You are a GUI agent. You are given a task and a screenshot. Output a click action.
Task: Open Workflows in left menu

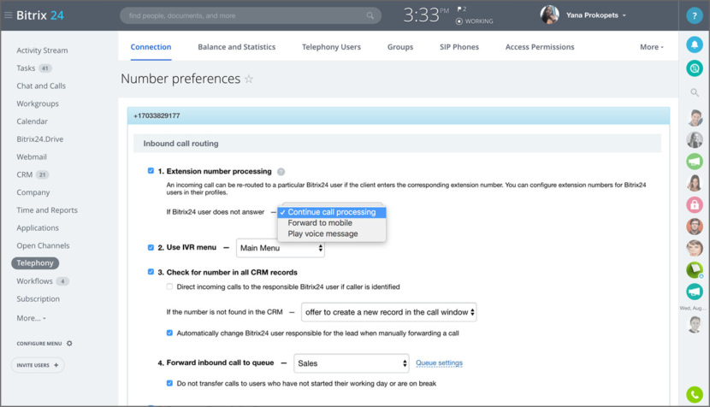(x=34, y=280)
